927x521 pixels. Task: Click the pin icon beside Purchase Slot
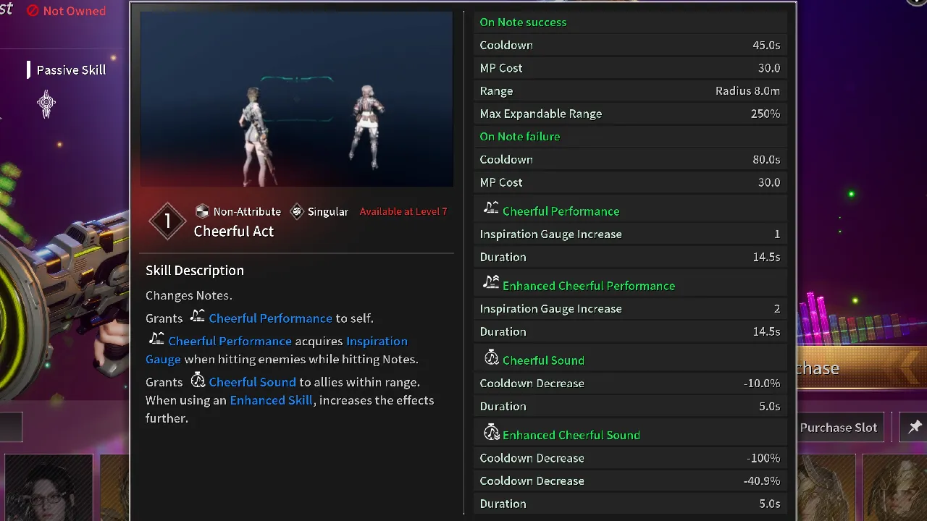[x=915, y=427]
